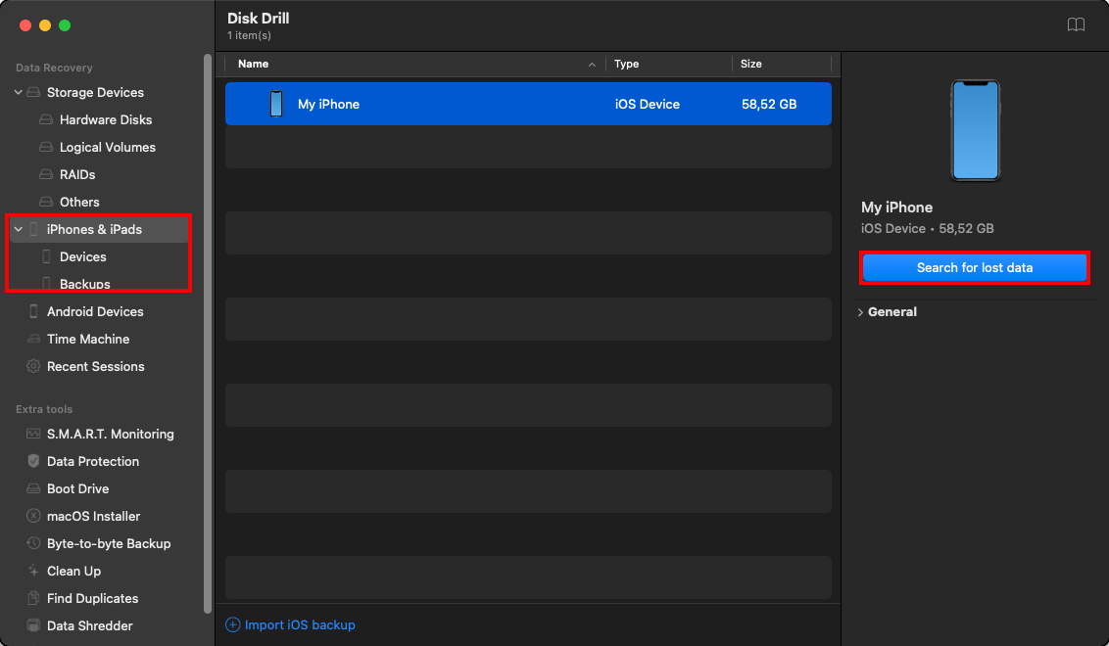
Task: Go to Android Devices
Action: 95,311
